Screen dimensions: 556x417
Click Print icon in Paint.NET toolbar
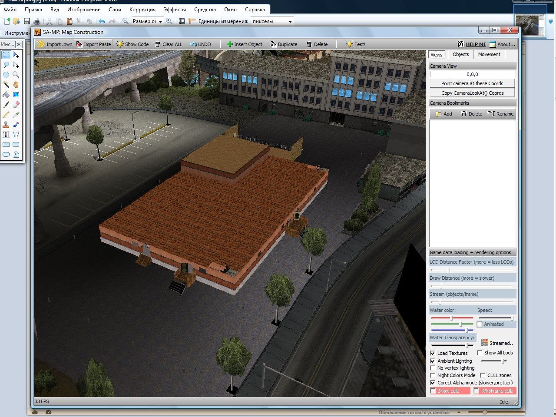(x=37, y=21)
